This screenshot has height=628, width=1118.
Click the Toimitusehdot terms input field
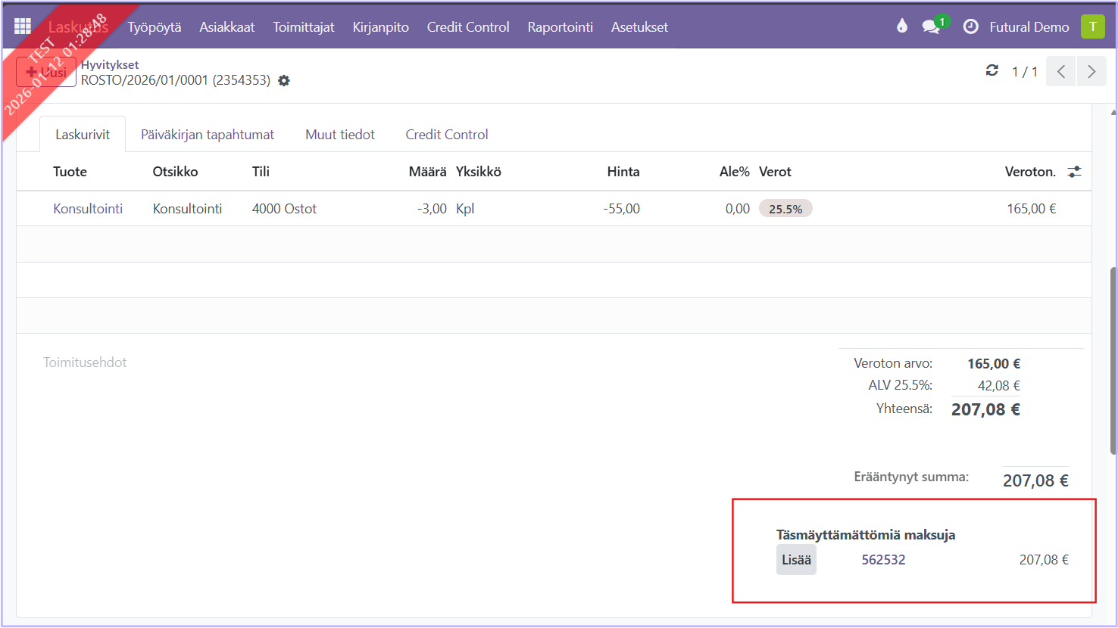[86, 362]
